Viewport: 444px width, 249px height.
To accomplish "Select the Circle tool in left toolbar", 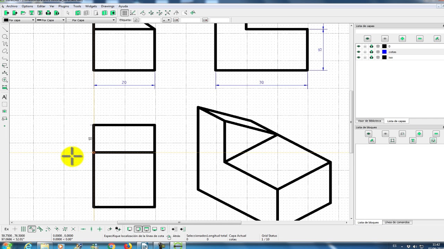I will (5, 37).
